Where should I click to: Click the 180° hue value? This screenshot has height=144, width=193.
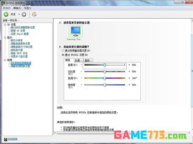tap(134, 78)
